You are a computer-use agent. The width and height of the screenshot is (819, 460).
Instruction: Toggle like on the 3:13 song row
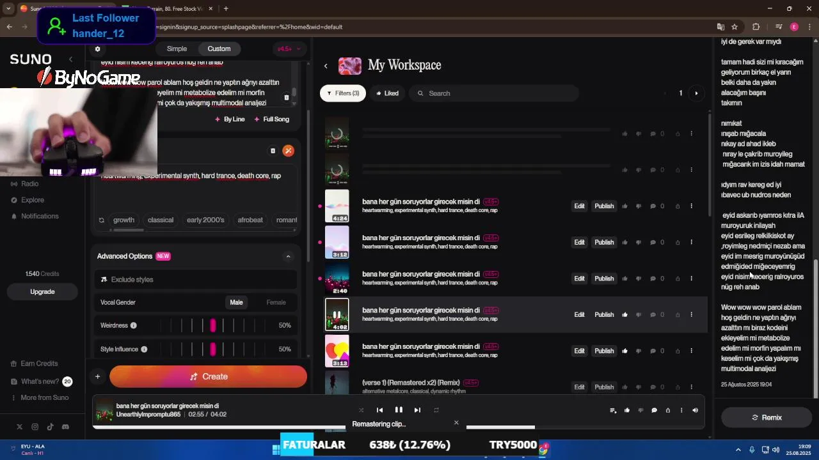(x=624, y=351)
